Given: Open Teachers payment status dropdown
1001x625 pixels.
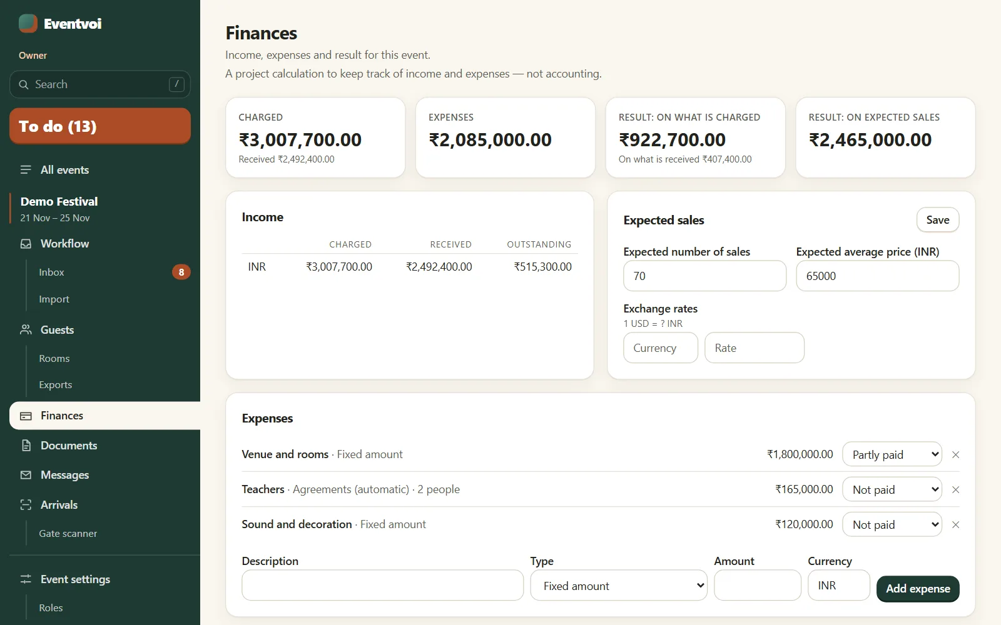Looking at the screenshot, I should point(892,489).
